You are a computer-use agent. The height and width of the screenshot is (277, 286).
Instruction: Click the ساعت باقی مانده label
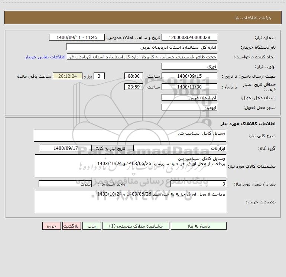point(34,76)
